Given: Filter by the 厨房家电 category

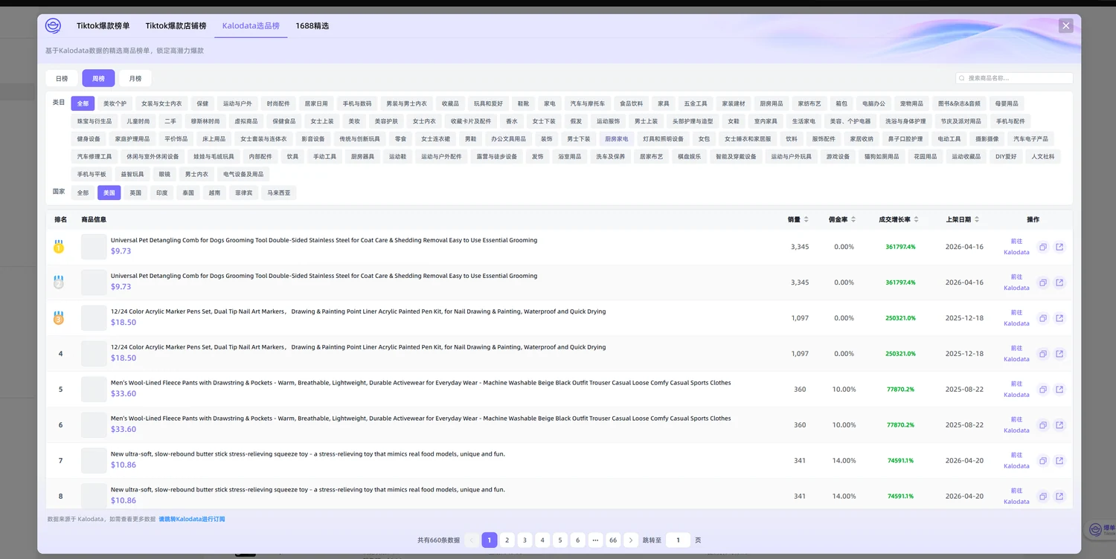Looking at the screenshot, I should coord(616,139).
